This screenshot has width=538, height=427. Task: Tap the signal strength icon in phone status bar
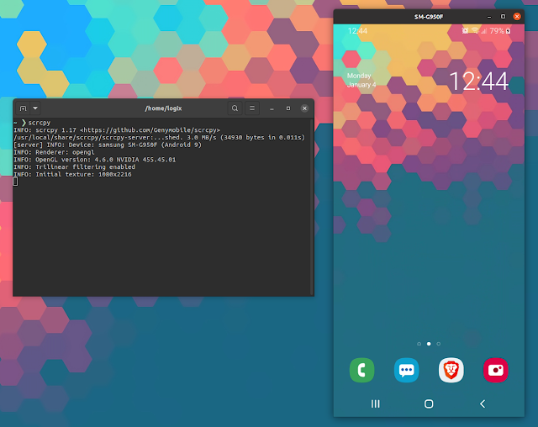[484, 31]
